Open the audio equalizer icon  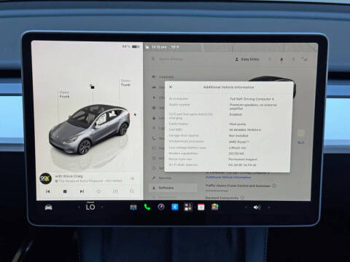tap(115, 191)
